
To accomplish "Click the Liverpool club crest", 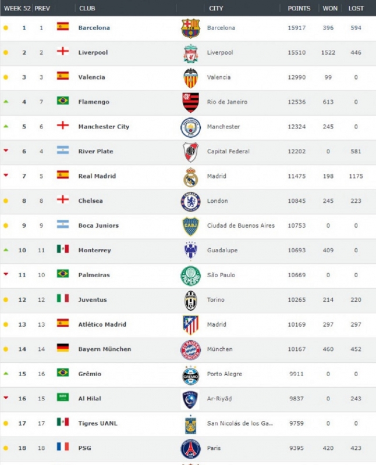I will [190, 53].
